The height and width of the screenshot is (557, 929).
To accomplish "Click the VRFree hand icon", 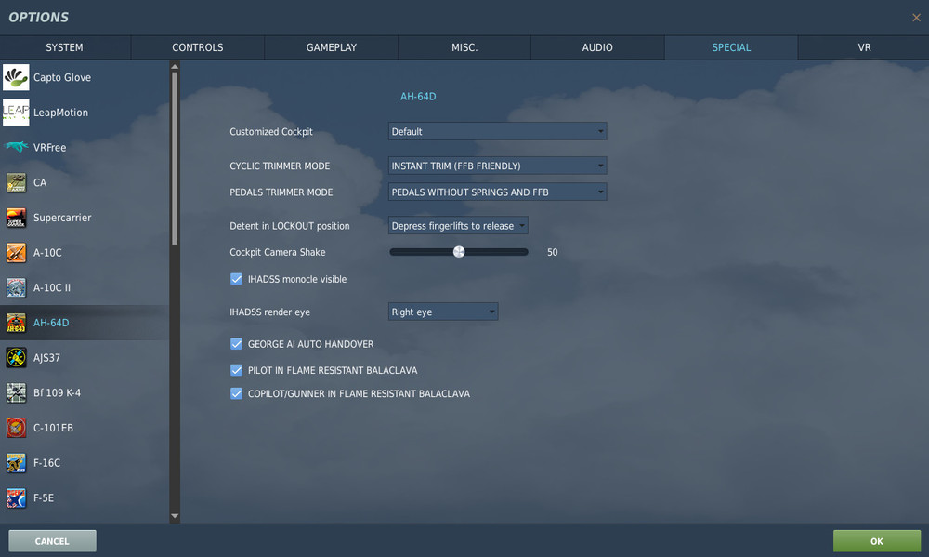I will pyautogui.click(x=16, y=147).
